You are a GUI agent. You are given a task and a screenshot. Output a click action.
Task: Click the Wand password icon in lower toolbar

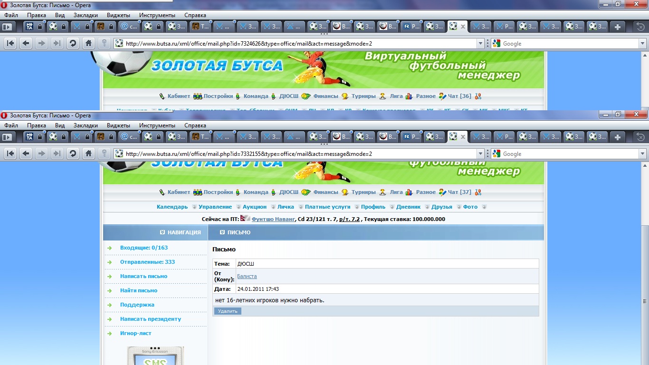coord(104,154)
